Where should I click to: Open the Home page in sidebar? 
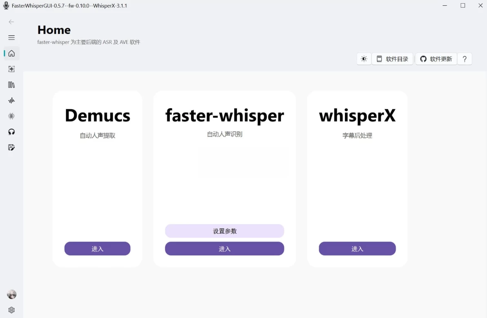[11, 53]
